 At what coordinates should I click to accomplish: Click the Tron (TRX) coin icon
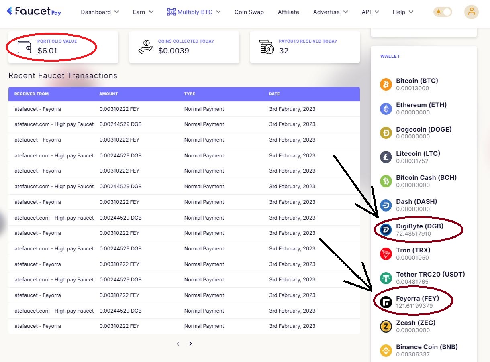click(386, 254)
